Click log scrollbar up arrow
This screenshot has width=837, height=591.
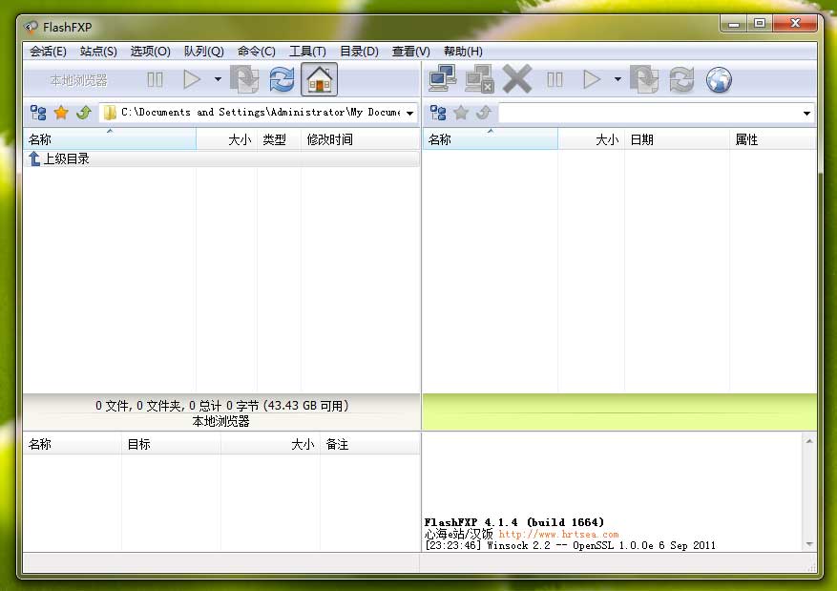(x=809, y=441)
